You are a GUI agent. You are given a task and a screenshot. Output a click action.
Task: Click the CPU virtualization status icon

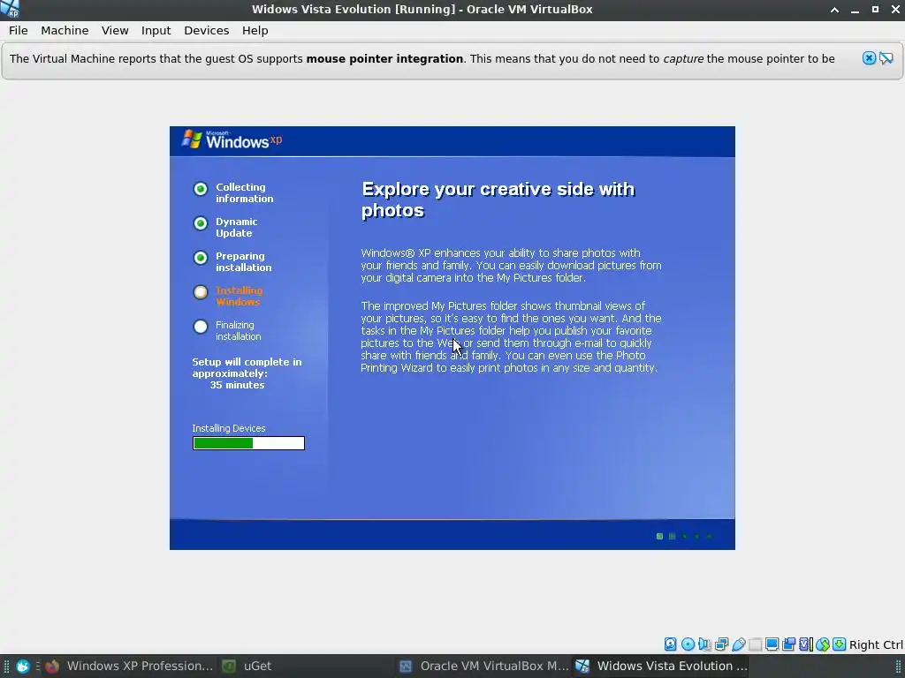point(806,644)
